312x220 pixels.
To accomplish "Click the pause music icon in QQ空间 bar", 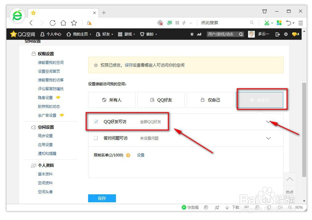I will [192, 34].
